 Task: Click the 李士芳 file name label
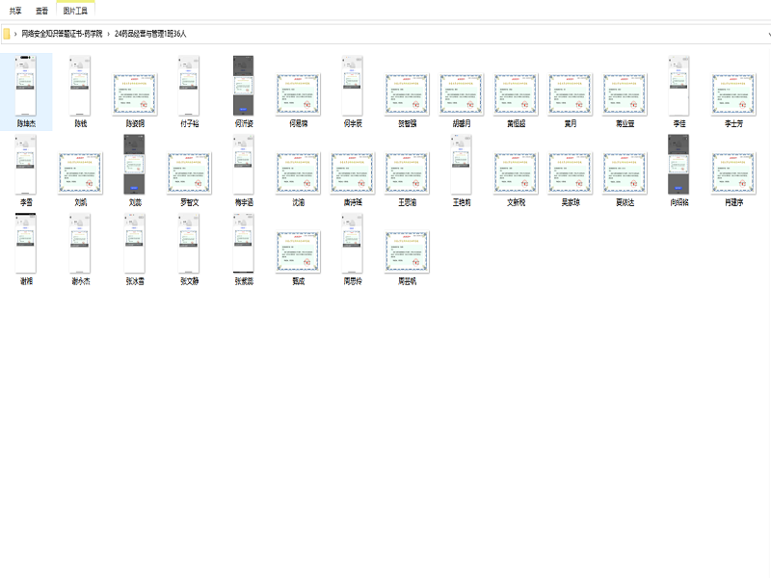point(734,124)
